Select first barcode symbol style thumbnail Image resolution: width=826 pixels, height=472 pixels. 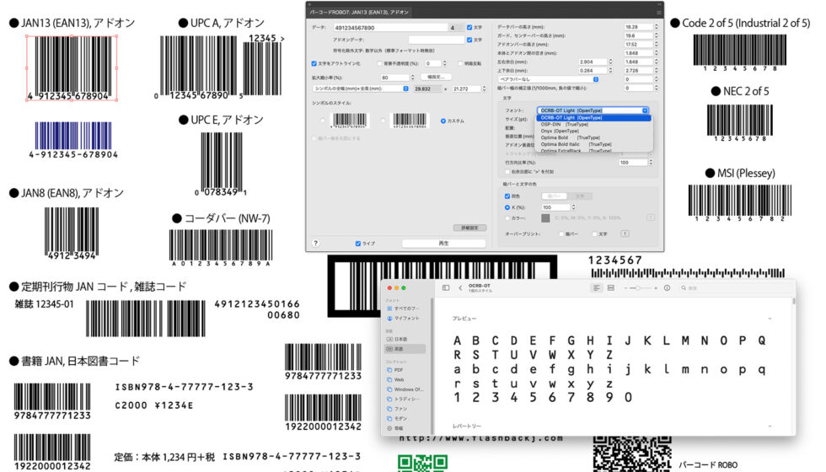[349, 121]
